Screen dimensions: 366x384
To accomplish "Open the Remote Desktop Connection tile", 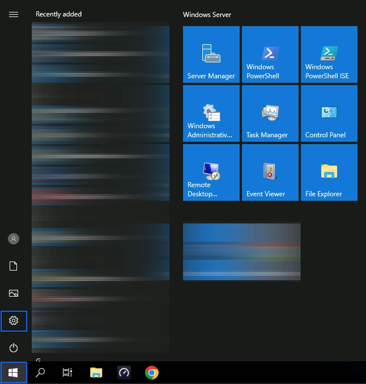I will 211,172.
